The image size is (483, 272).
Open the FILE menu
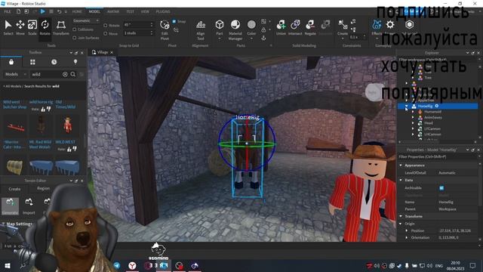(x=8, y=11)
